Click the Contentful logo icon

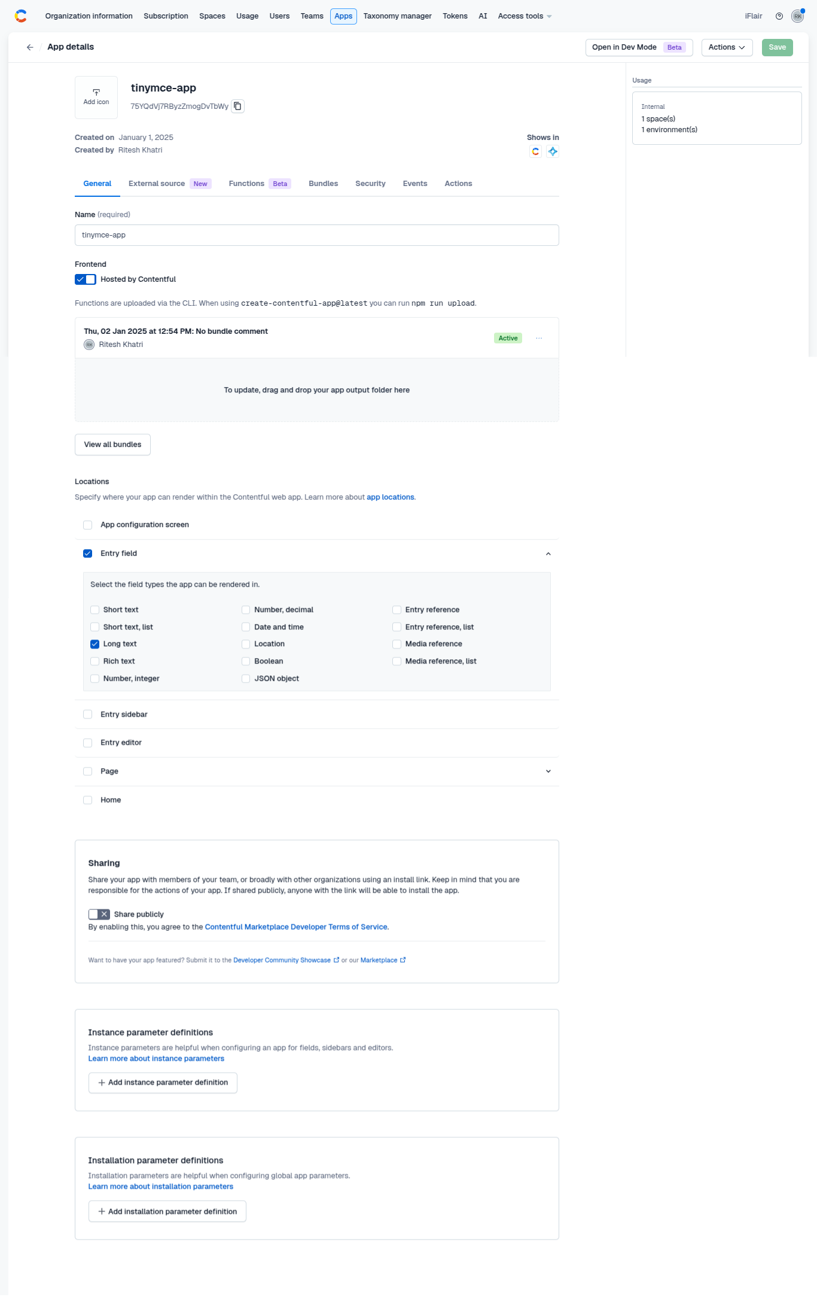point(21,16)
